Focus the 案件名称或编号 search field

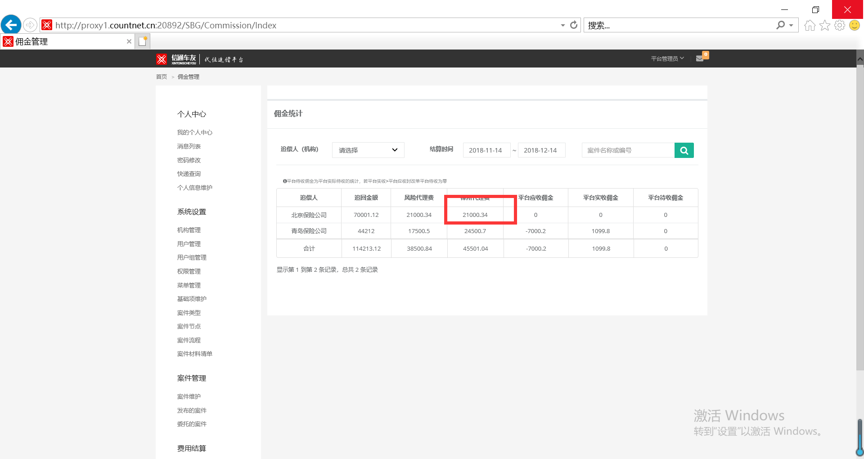pyautogui.click(x=628, y=150)
